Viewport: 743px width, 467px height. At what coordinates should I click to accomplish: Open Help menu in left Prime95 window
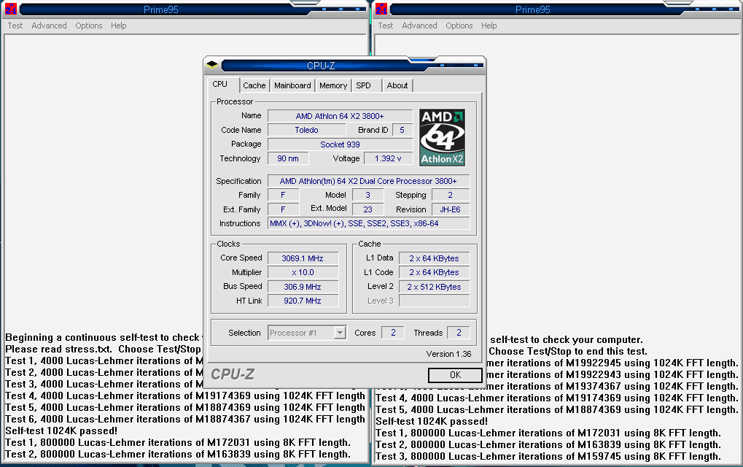pos(118,26)
